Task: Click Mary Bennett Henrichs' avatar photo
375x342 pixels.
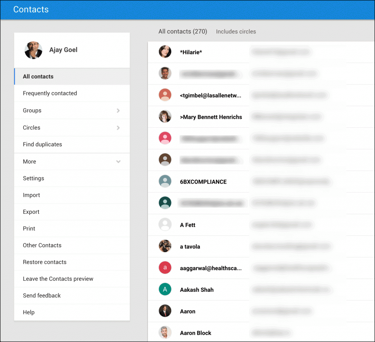Action: [165, 117]
